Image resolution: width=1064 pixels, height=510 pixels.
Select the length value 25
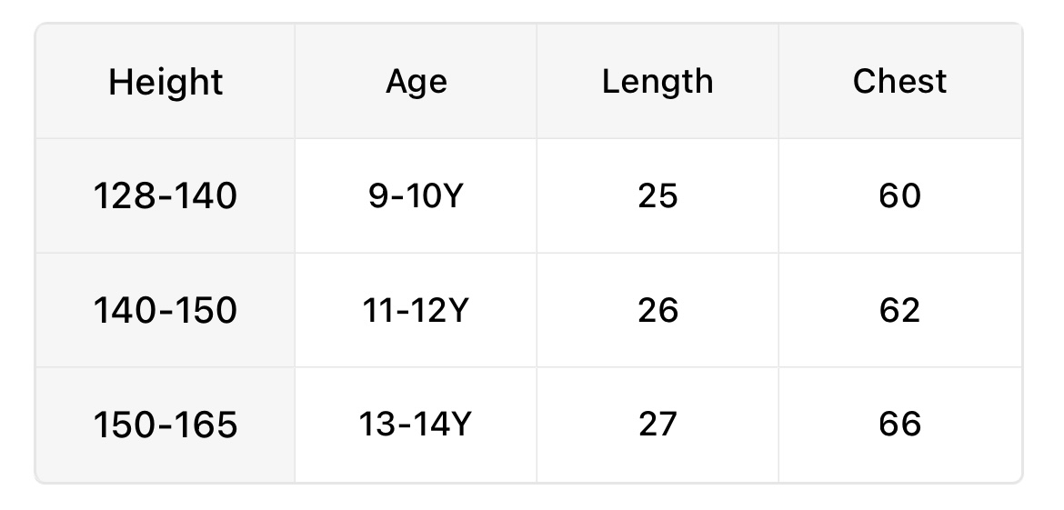[x=657, y=196]
